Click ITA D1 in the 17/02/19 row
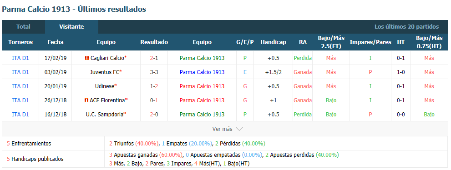The image size is (451, 170). [x=20, y=58]
